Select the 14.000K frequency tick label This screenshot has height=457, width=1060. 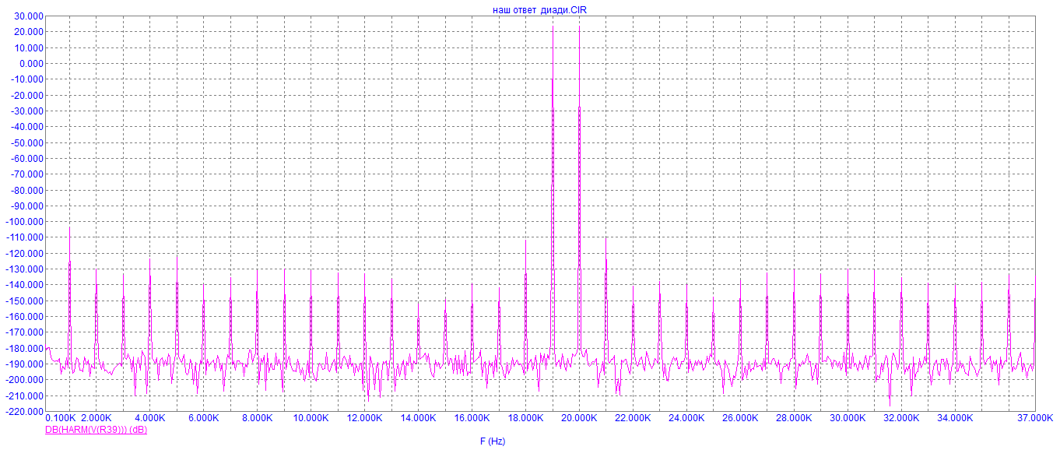[x=419, y=419]
